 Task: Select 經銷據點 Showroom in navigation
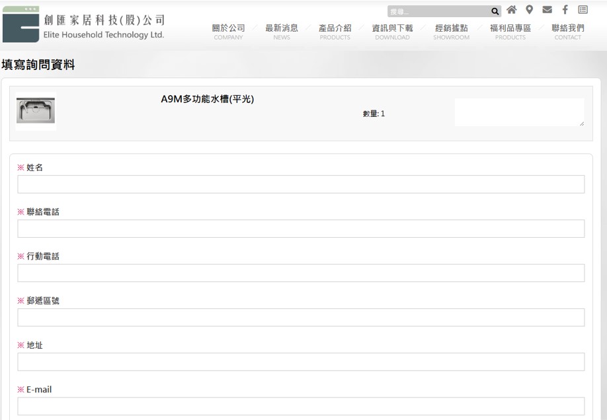(x=451, y=32)
